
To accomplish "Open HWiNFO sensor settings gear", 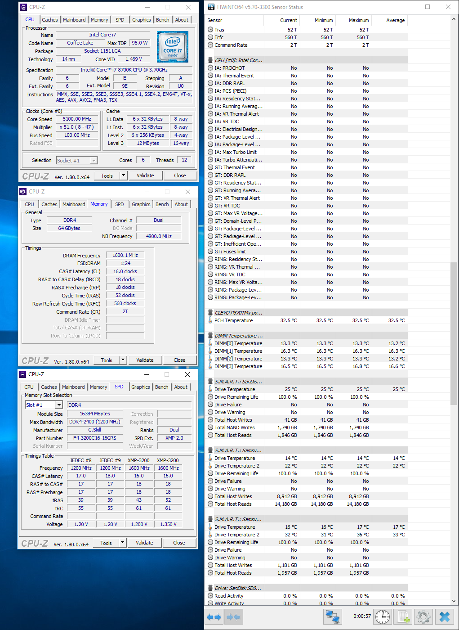I will [x=423, y=616].
